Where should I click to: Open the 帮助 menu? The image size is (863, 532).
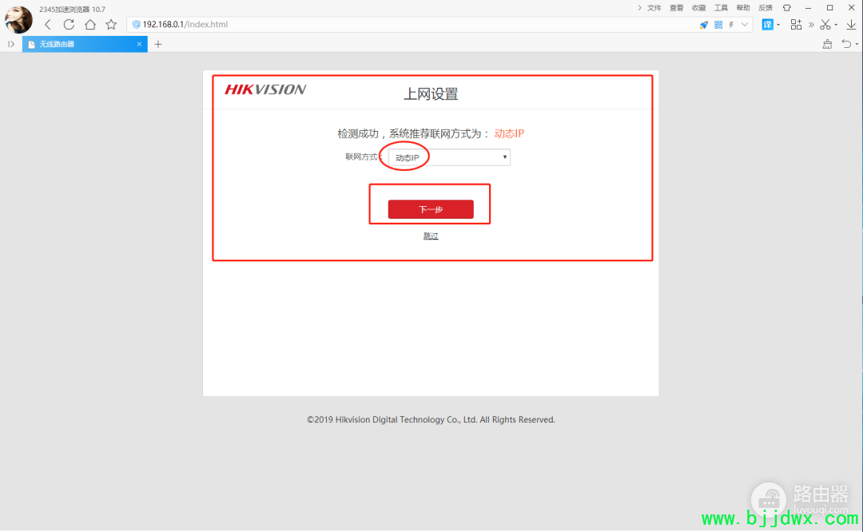[743, 8]
